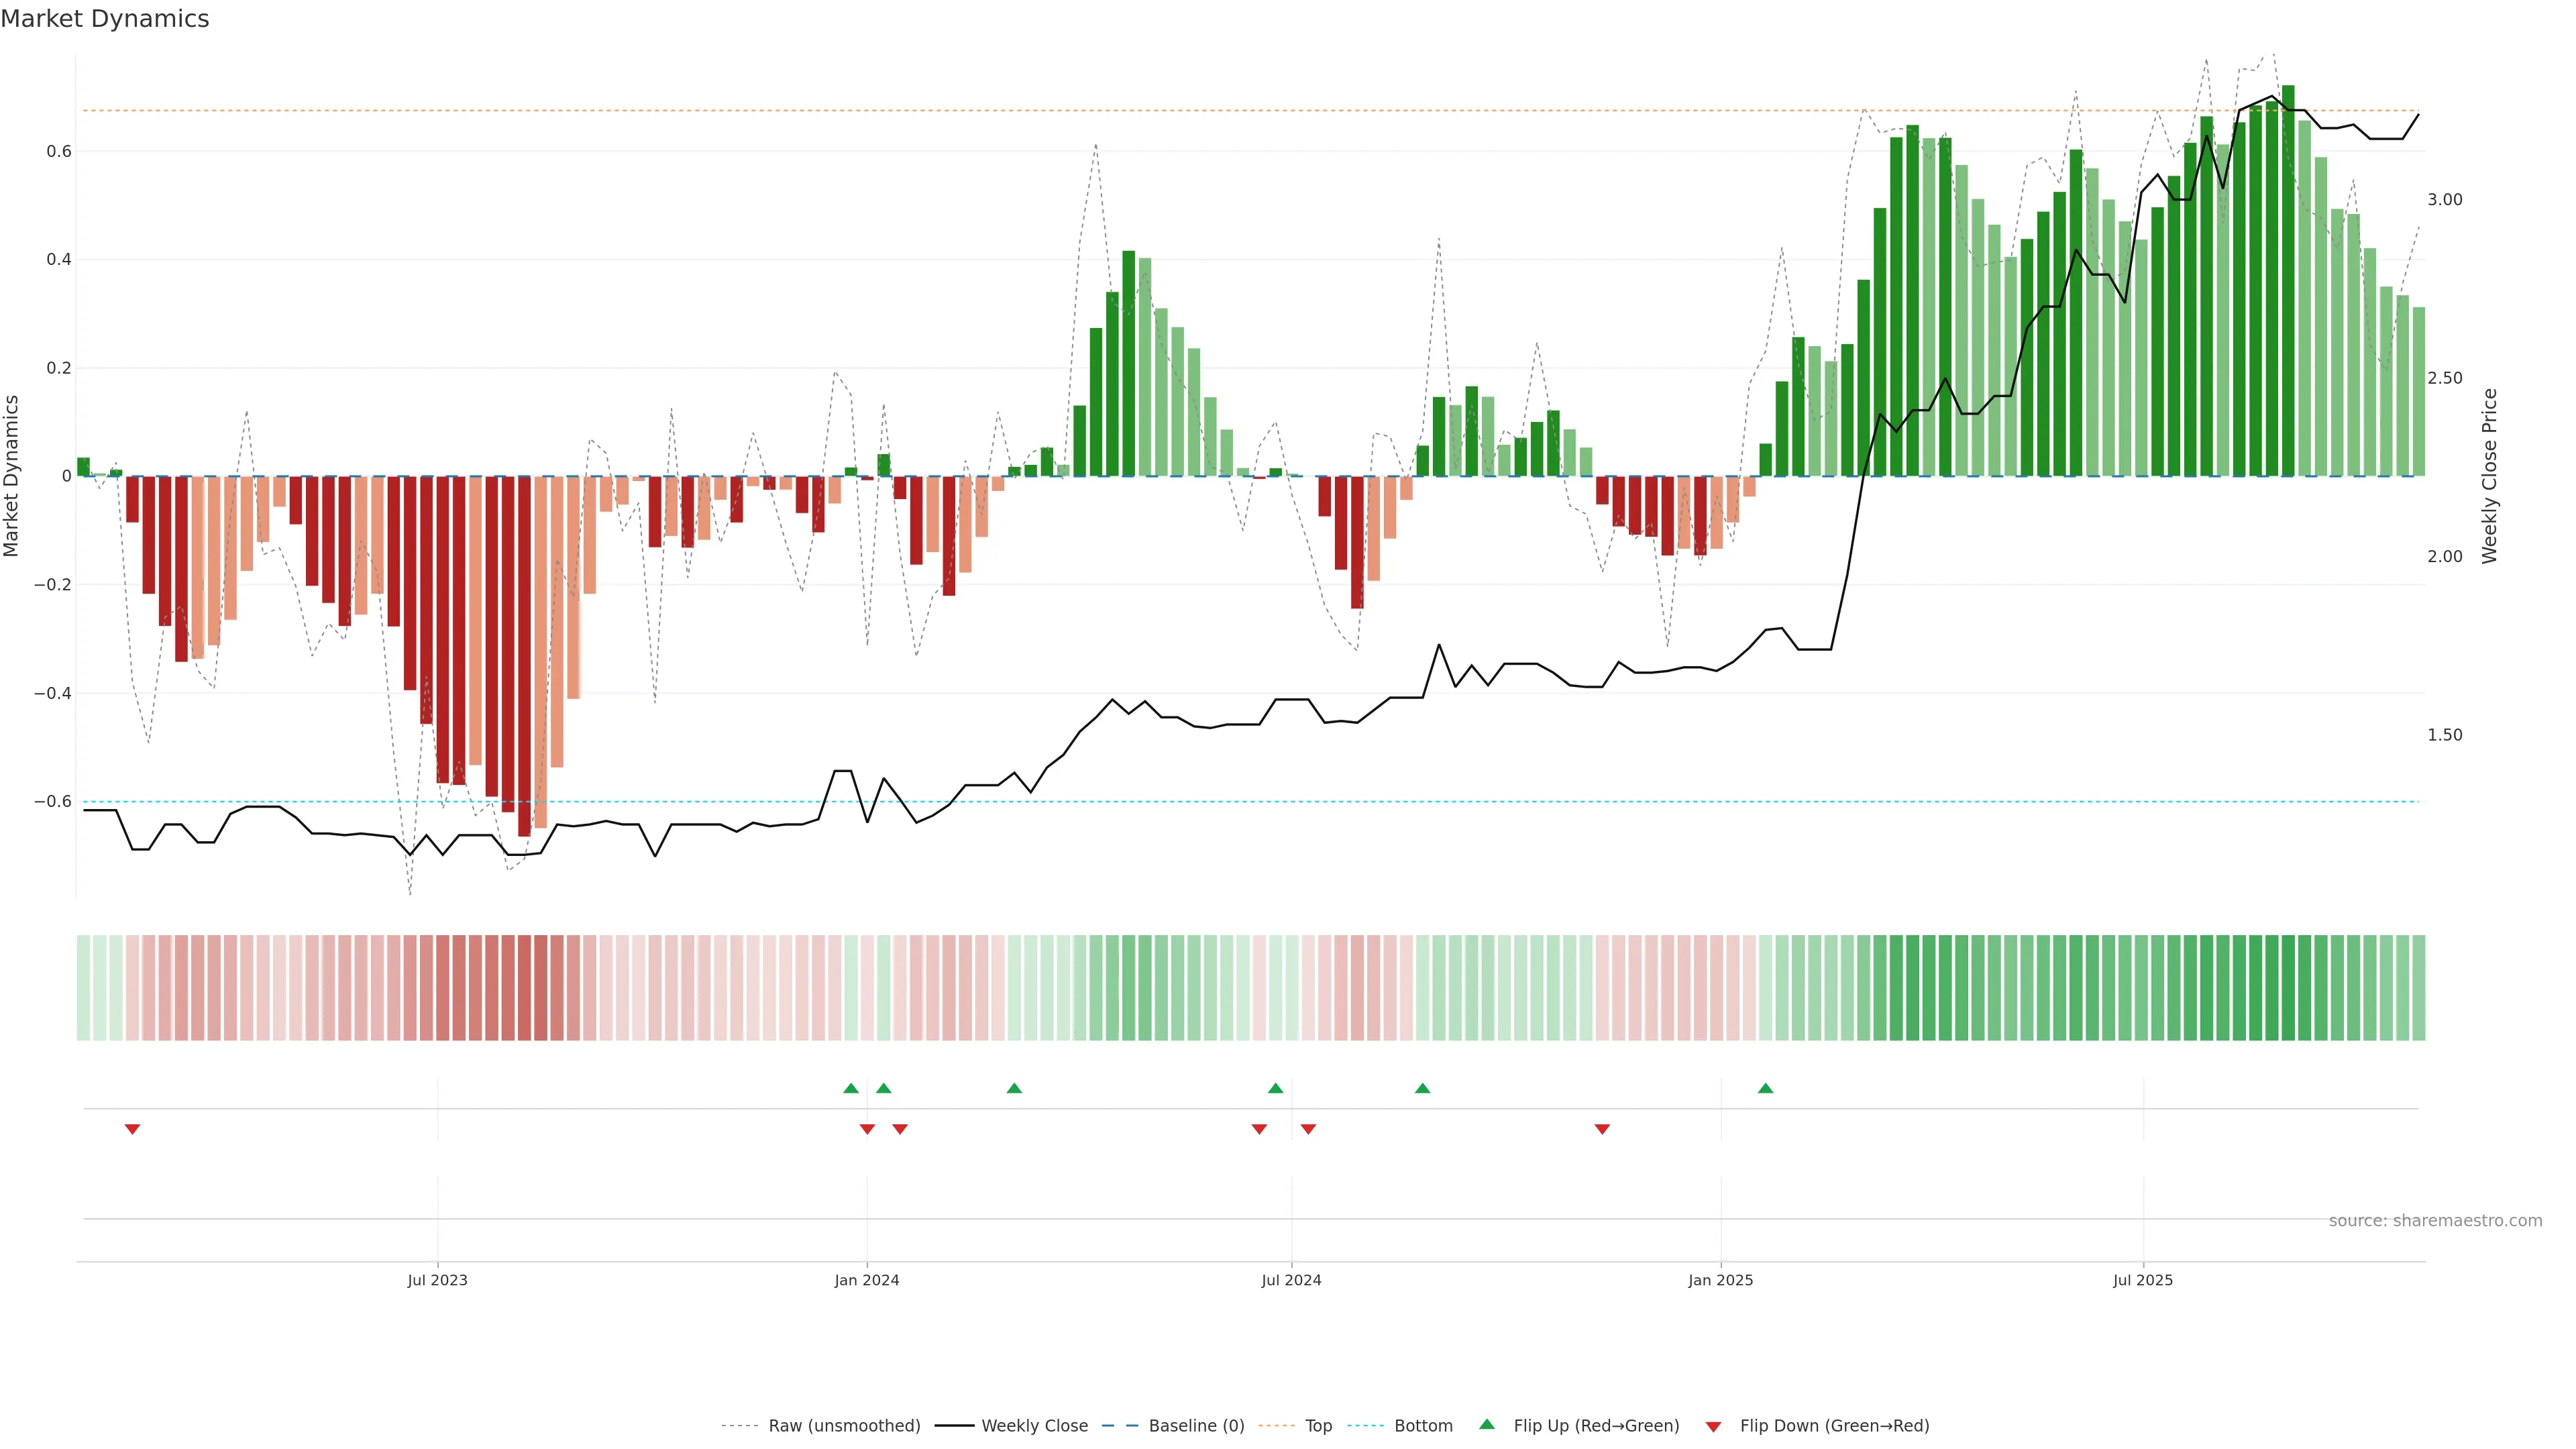
Task: Click the Jan 2024 x-axis label
Action: click(x=866, y=1280)
